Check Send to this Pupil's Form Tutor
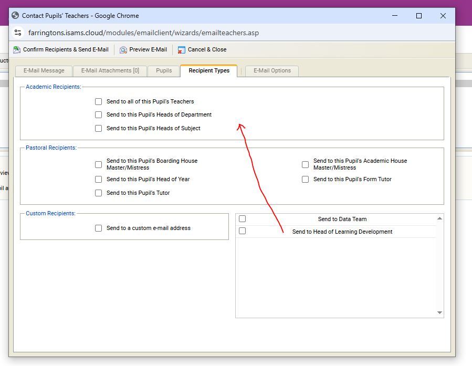Viewport: 472px width, 366px height. 305,179
